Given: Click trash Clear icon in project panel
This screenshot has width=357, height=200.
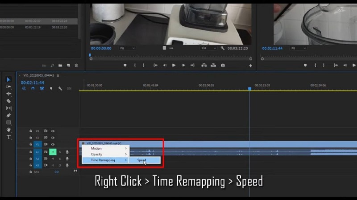Looking at the screenshot, I should point(76,65).
